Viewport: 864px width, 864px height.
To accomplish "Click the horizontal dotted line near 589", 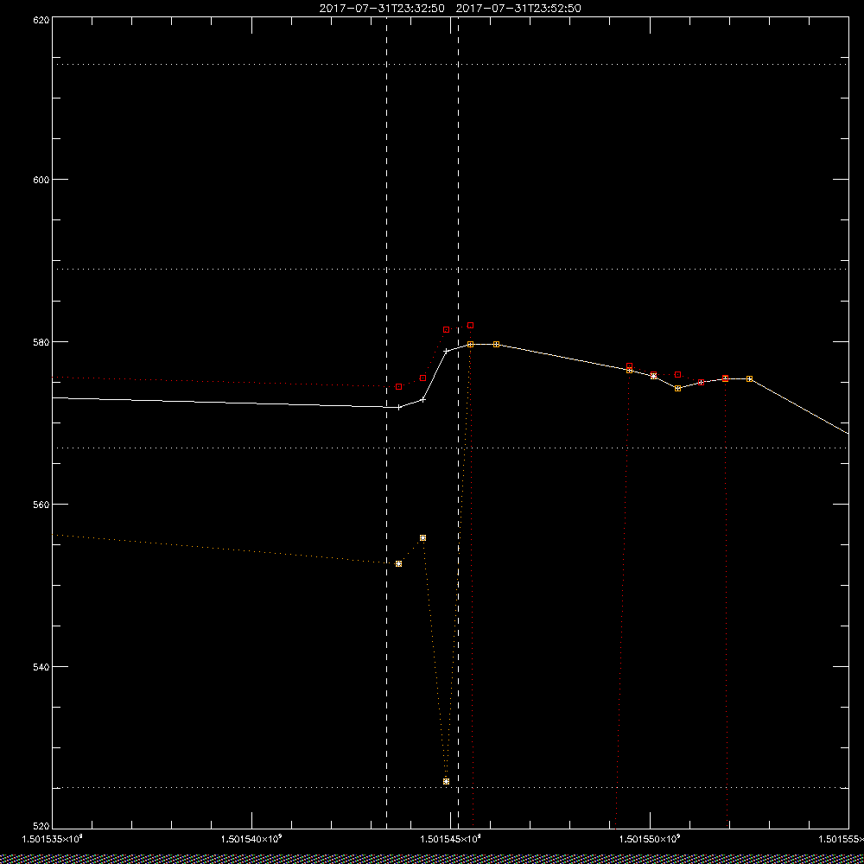I will [x=450, y=270].
